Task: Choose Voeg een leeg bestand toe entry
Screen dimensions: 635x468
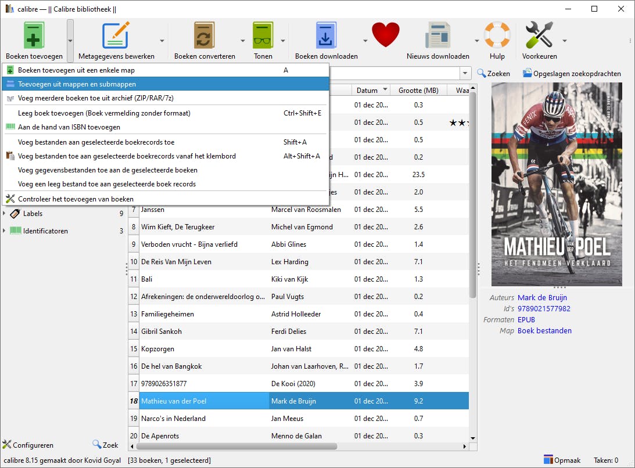Action: coord(166,184)
